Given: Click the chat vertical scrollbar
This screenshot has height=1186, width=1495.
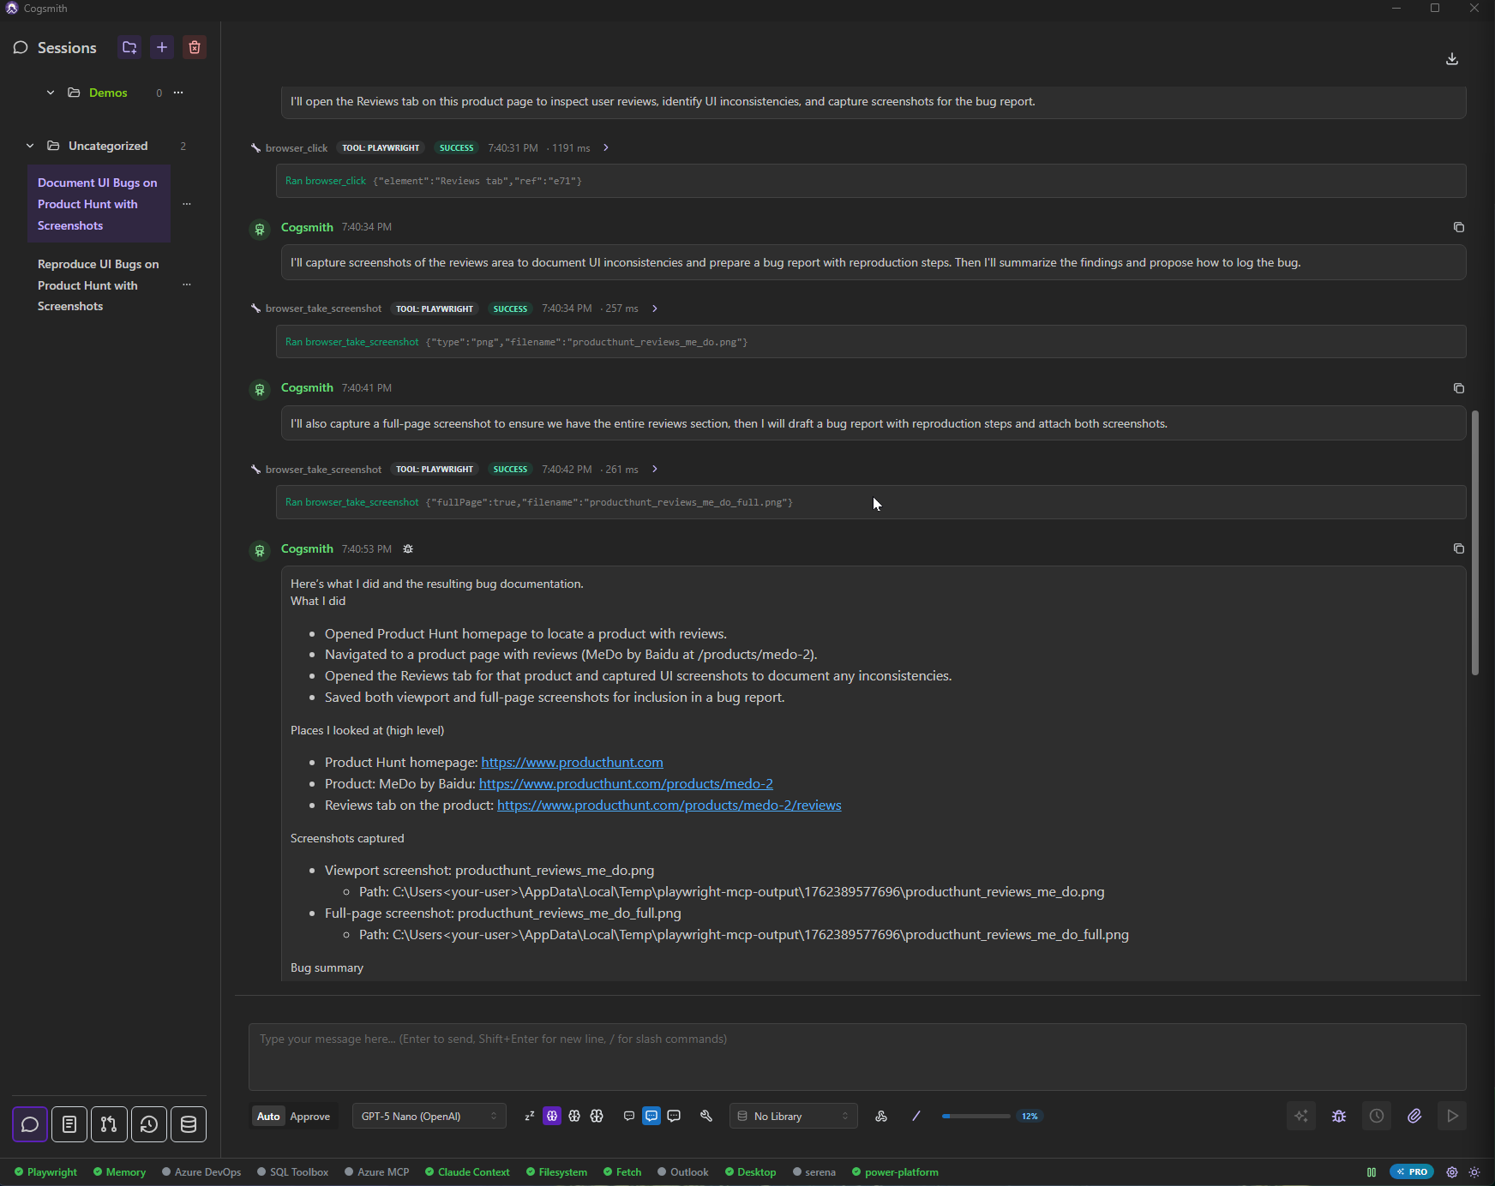Looking at the screenshot, I should pyautogui.click(x=1474, y=543).
